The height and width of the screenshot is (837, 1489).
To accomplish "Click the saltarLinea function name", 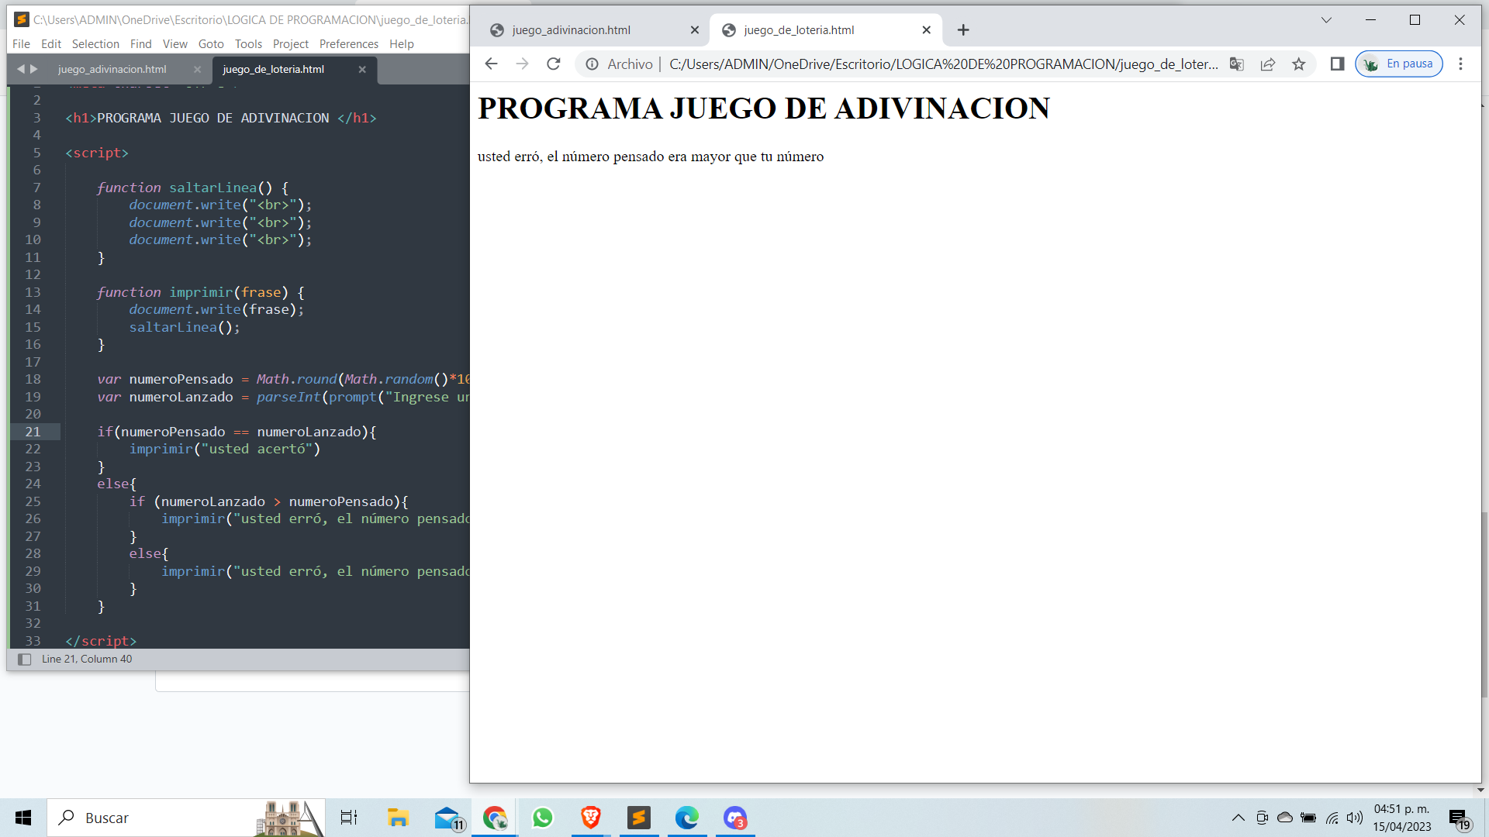I will (212, 188).
